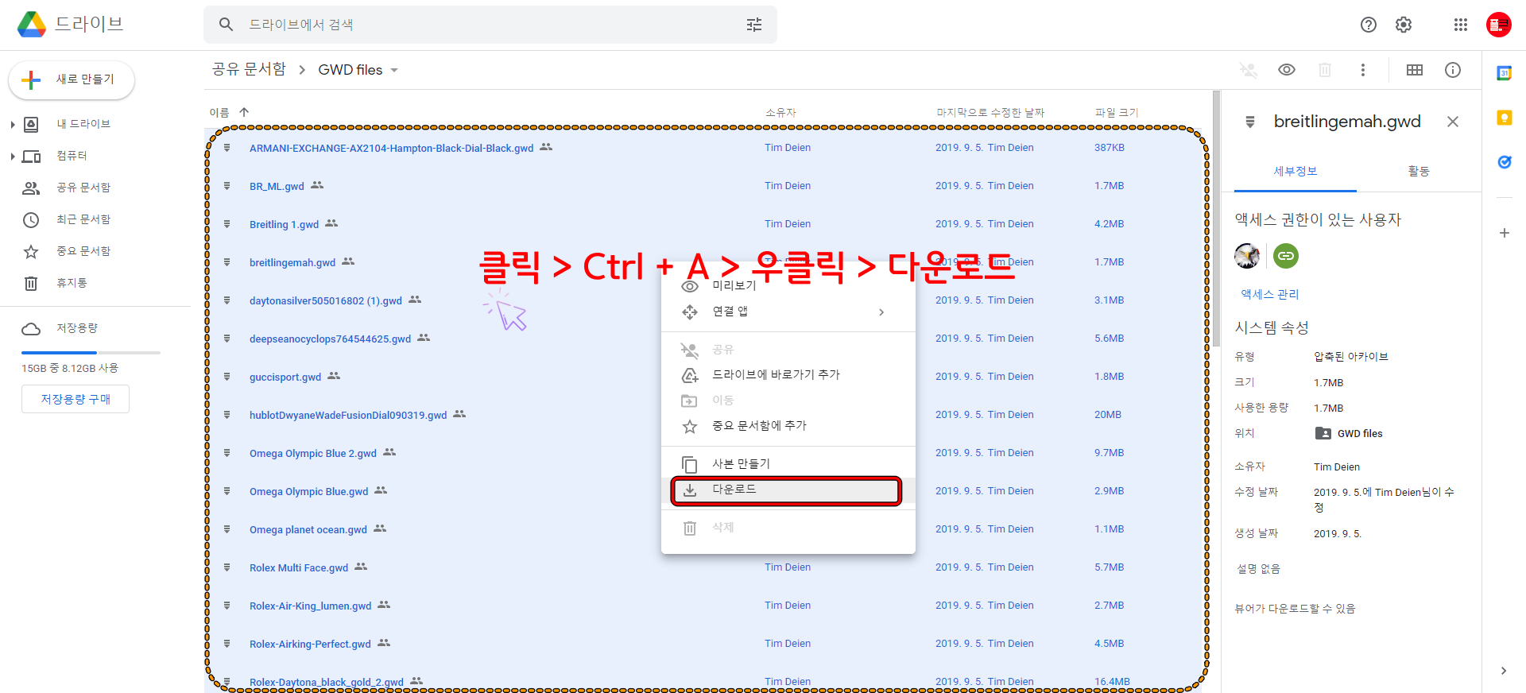Switch to grid layout view

(x=1415, y=70)
